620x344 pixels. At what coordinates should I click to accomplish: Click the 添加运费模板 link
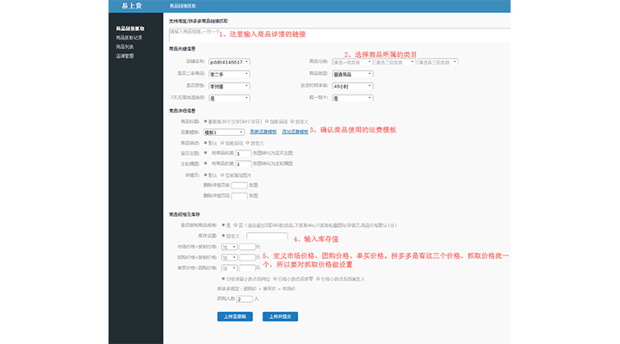coord(295,132)
